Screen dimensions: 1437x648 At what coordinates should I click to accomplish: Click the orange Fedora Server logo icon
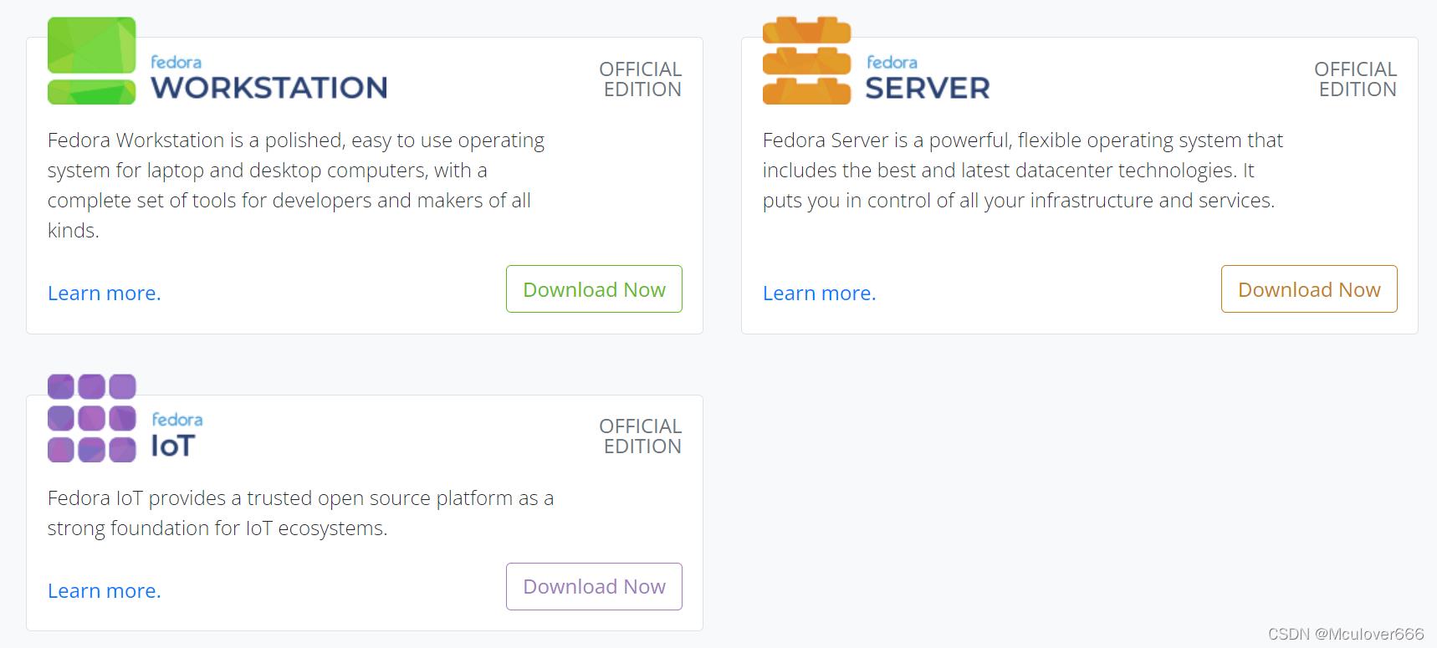[806, 60]
